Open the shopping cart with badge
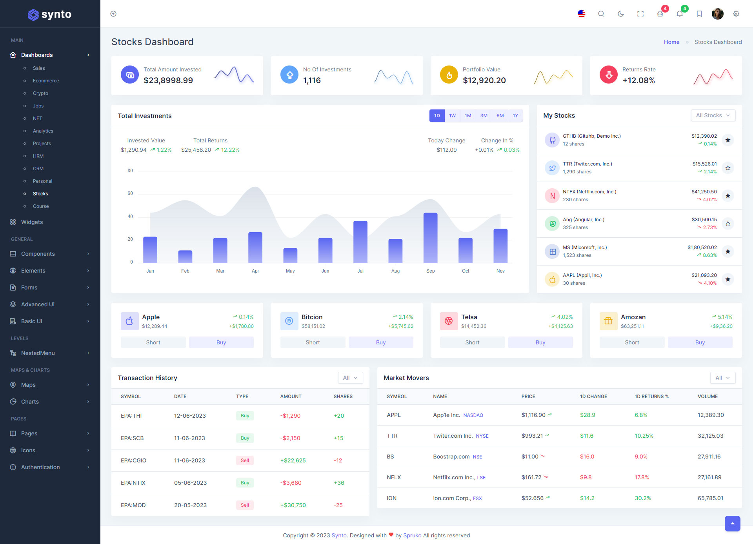 coord(660,14)
